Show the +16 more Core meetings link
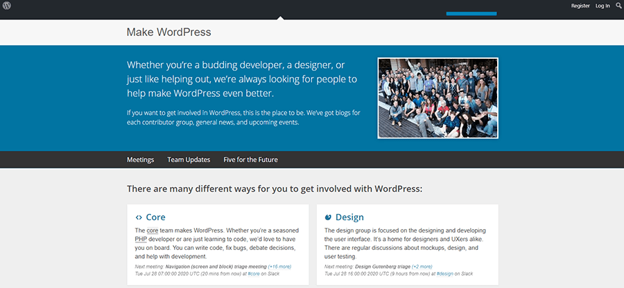This screenshot has height=288, width=624. click(280, 267)
